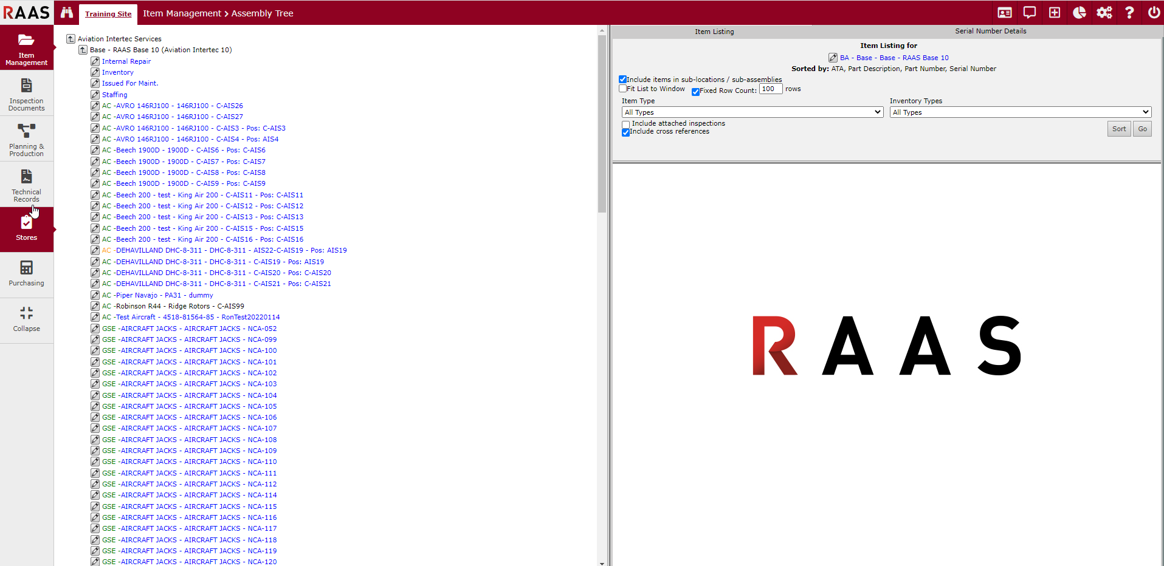The height and width of the screenshot is (566, 1164).
Task: Open the Item Type dropdown
Action: [752, 112]
